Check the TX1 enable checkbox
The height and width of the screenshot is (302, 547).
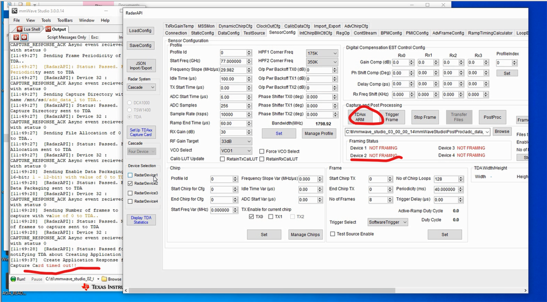[271, 217]
